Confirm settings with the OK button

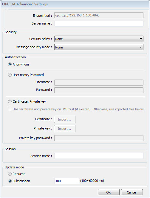click(x=109, y=192)
